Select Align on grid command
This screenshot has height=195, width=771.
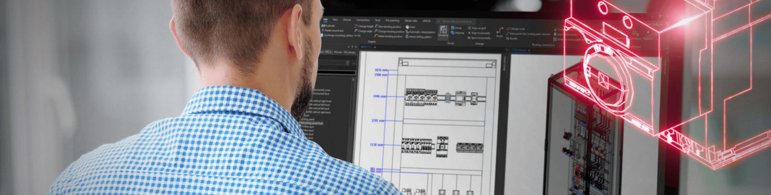(477, 28)
